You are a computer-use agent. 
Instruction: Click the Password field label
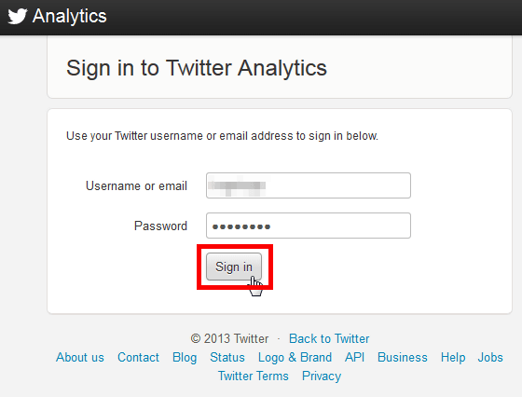point(160,226)
